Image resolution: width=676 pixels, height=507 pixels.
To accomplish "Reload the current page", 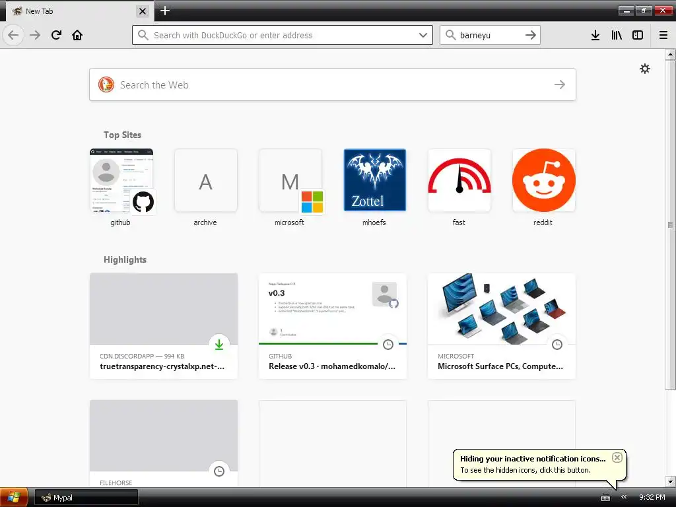I will (x=56, y=35).
